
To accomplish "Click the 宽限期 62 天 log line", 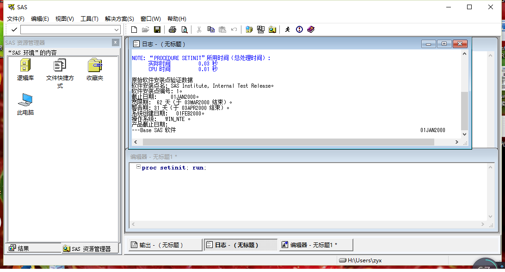I will (182, 102).
